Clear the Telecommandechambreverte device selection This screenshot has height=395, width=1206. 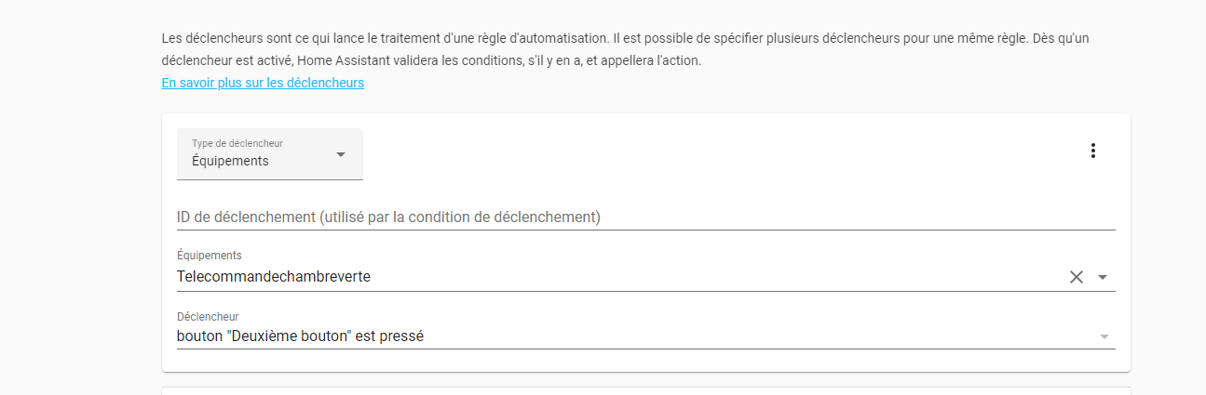coord(1077,276)
